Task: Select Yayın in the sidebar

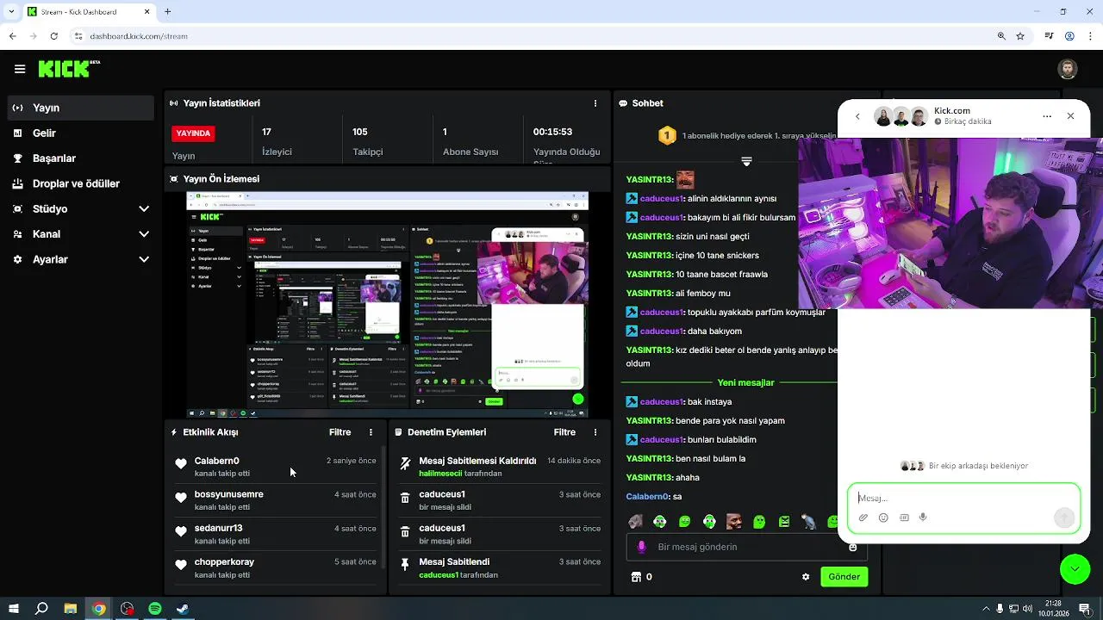Action: click(x=83, y=108)
